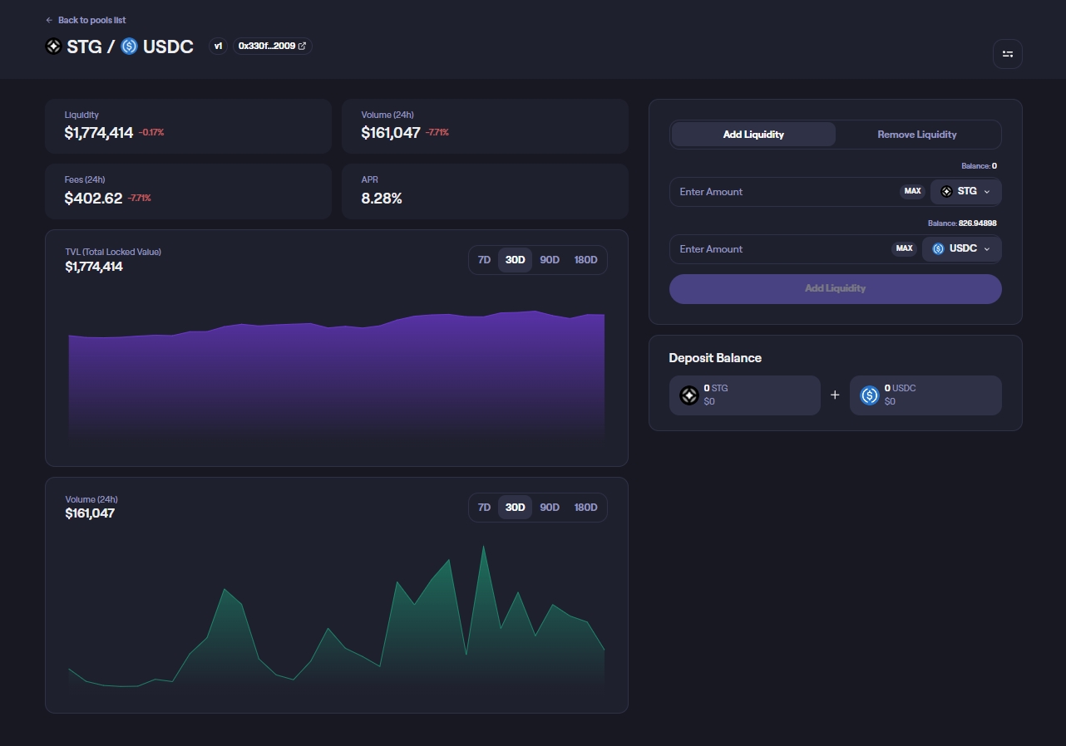Expand the STG token dropdown
Image resolution: width=1066 pixels, height=746 pixels.
tap(966, 192)
